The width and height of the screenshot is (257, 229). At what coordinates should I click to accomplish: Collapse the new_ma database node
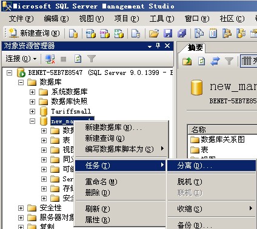coord(32,121)
